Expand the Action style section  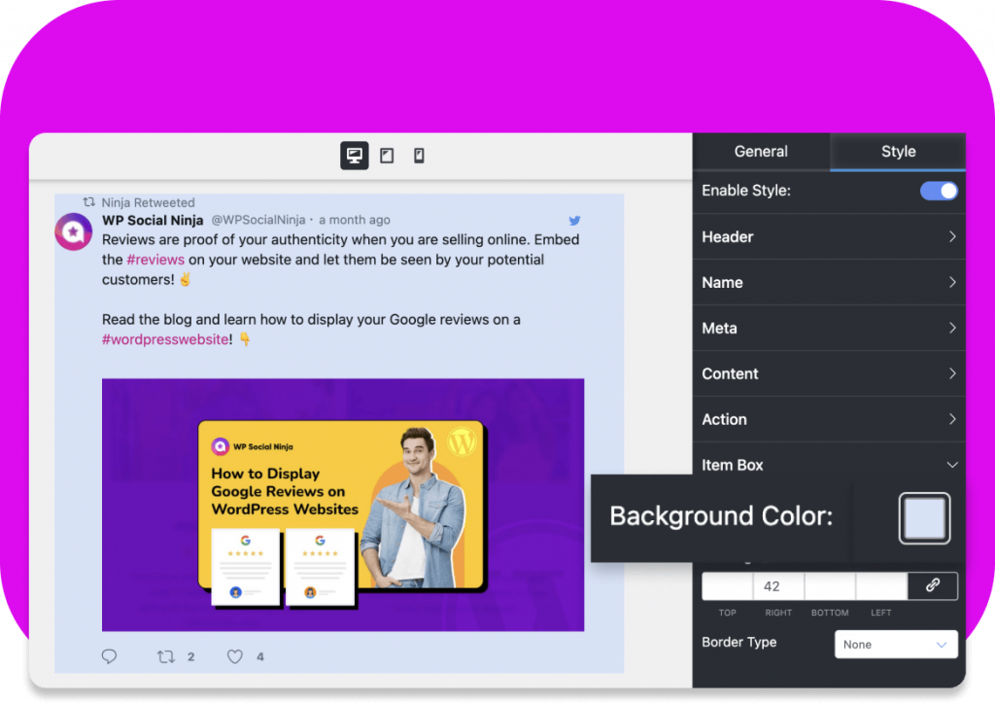tap(829, 420)
